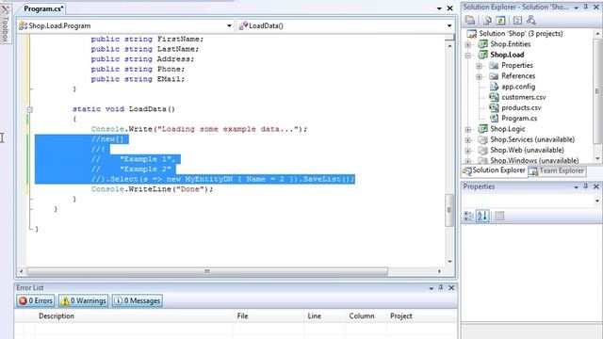Click the Console.WriteLine("Done") code line
This screenshot has height=339, width=603.
pyautogui.click(x=152, y=189)
